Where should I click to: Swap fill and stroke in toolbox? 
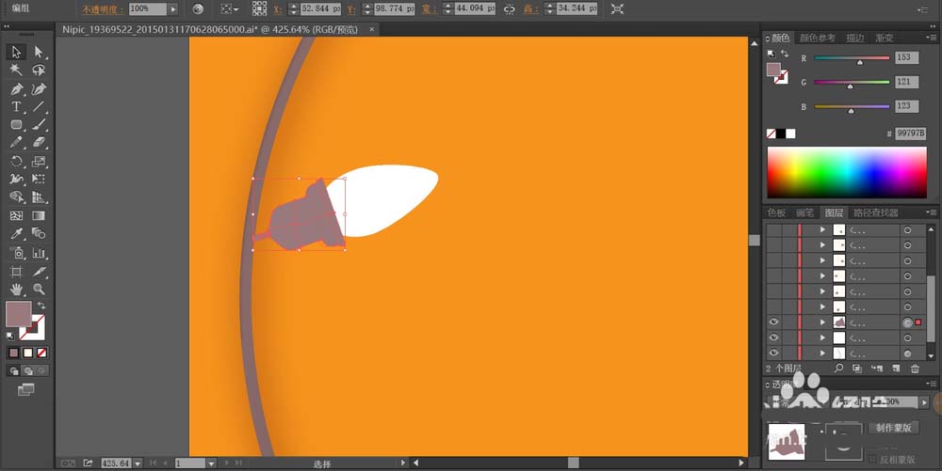pos(41,306)
